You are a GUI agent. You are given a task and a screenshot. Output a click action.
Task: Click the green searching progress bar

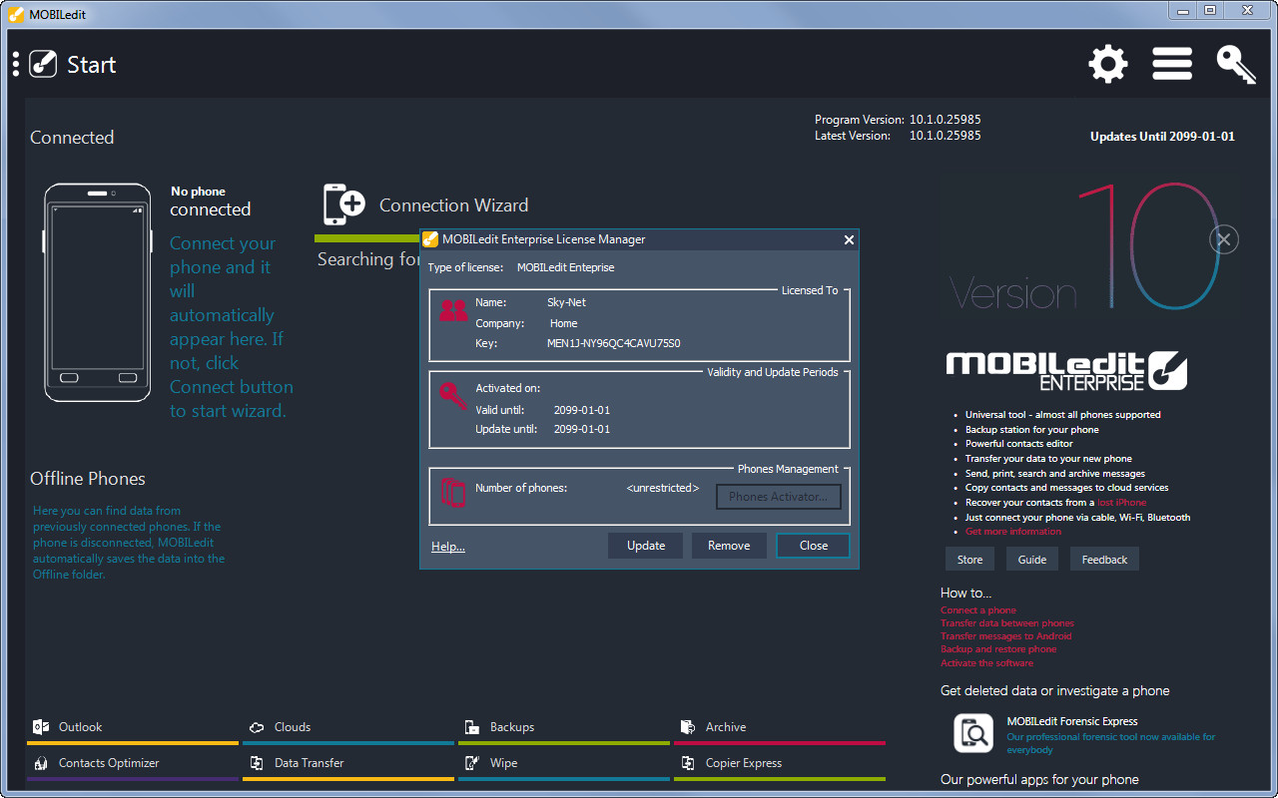pos(366,239)
